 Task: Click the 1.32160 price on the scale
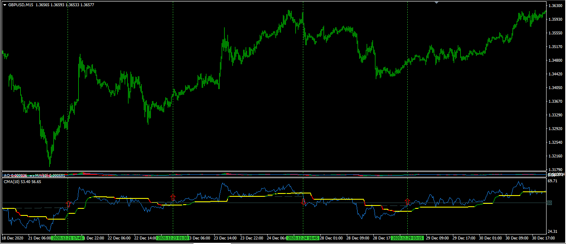click(x=555, y=156)
